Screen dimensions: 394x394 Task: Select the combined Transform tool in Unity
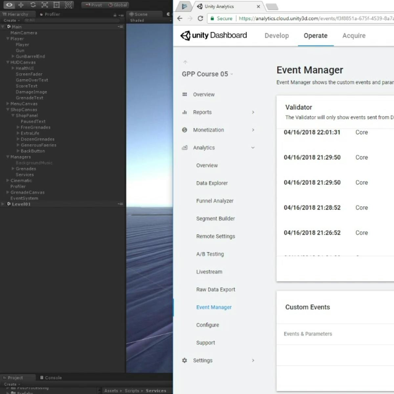68,5
